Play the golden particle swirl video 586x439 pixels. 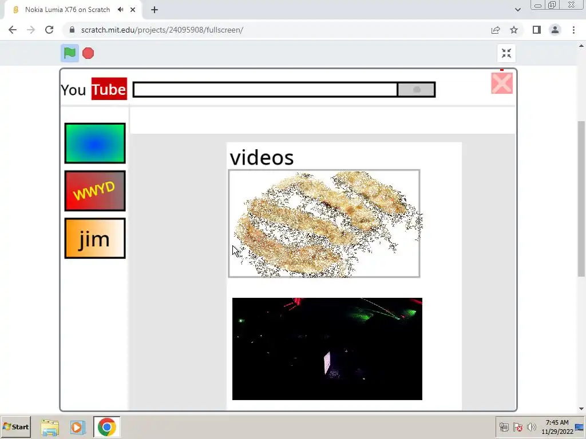pos(324,224)
